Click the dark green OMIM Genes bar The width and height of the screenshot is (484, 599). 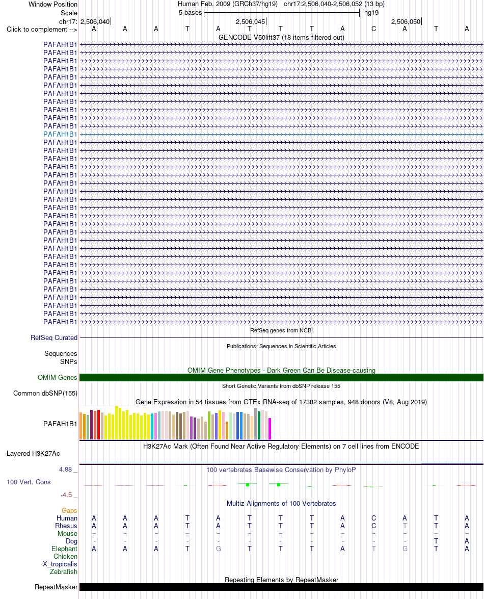tap(281, 377)
